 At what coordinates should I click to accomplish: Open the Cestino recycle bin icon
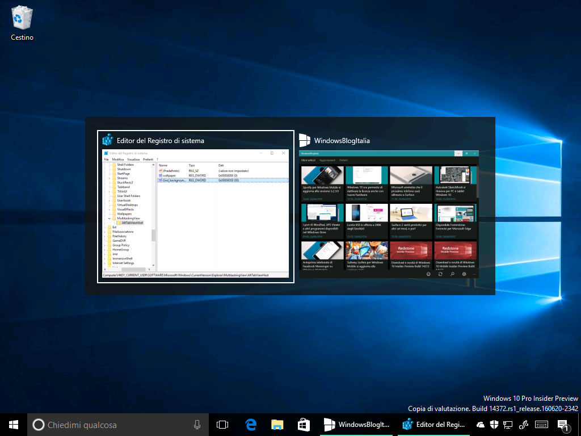[x=22, y=23]
